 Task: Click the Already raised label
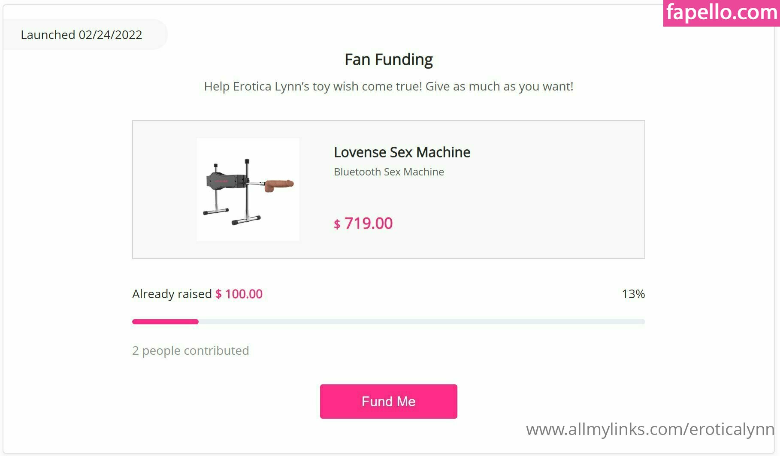coord(172,294)
